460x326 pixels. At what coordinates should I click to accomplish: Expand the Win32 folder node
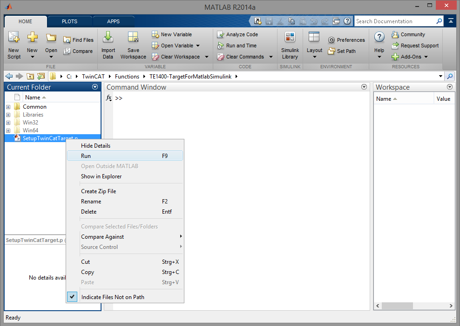pyautogui.click(x=8, y=123)
